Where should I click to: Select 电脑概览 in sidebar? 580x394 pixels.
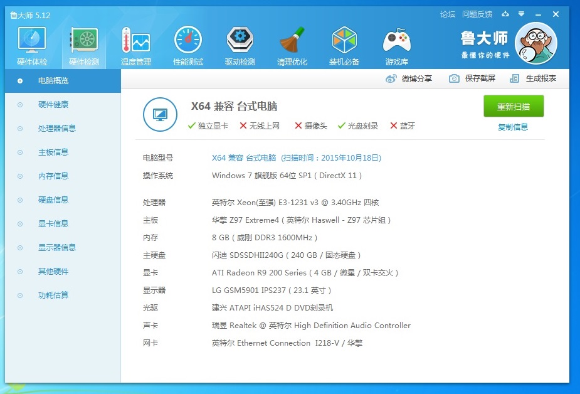pos(63,81)
